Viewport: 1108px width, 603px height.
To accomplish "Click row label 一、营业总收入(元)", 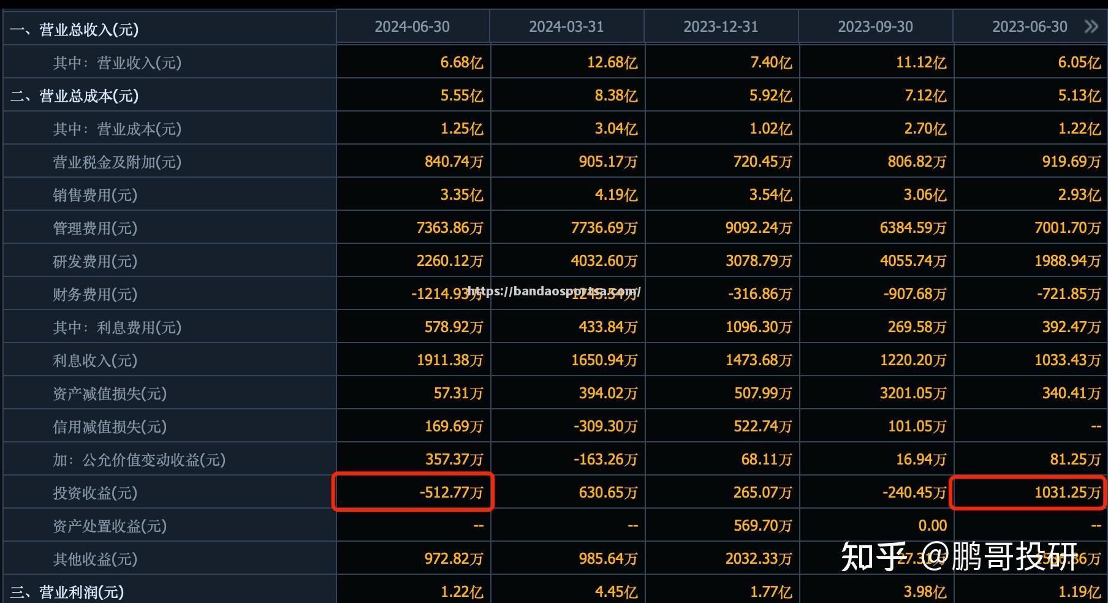I will point(74,29).
